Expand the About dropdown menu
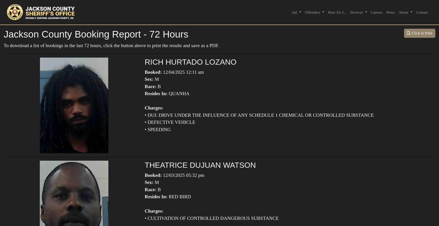This screenshot has width=439, height=226. (x=405, y=12)
